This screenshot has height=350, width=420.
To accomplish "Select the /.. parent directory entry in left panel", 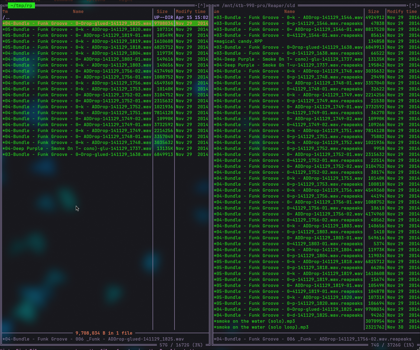I will point(105,17).
